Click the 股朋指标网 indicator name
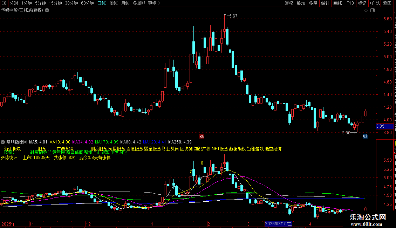Image resolution: width=396 pixels, height=228 pixels. 17,142
